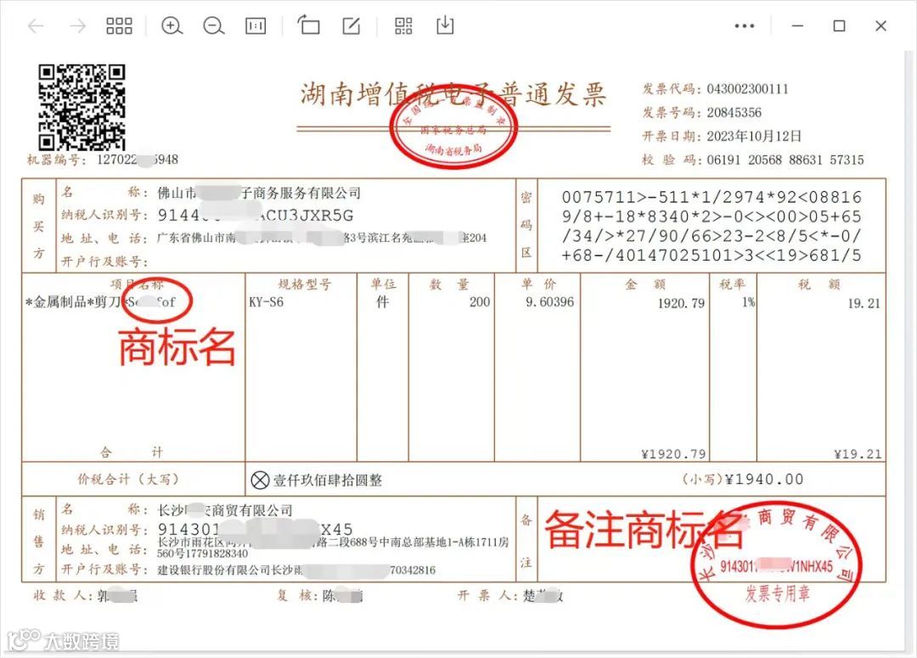Image resolution: width=917 pixels, height=658 pixels.
Task: Close the image viewer window
Action: tap(880, 25)
